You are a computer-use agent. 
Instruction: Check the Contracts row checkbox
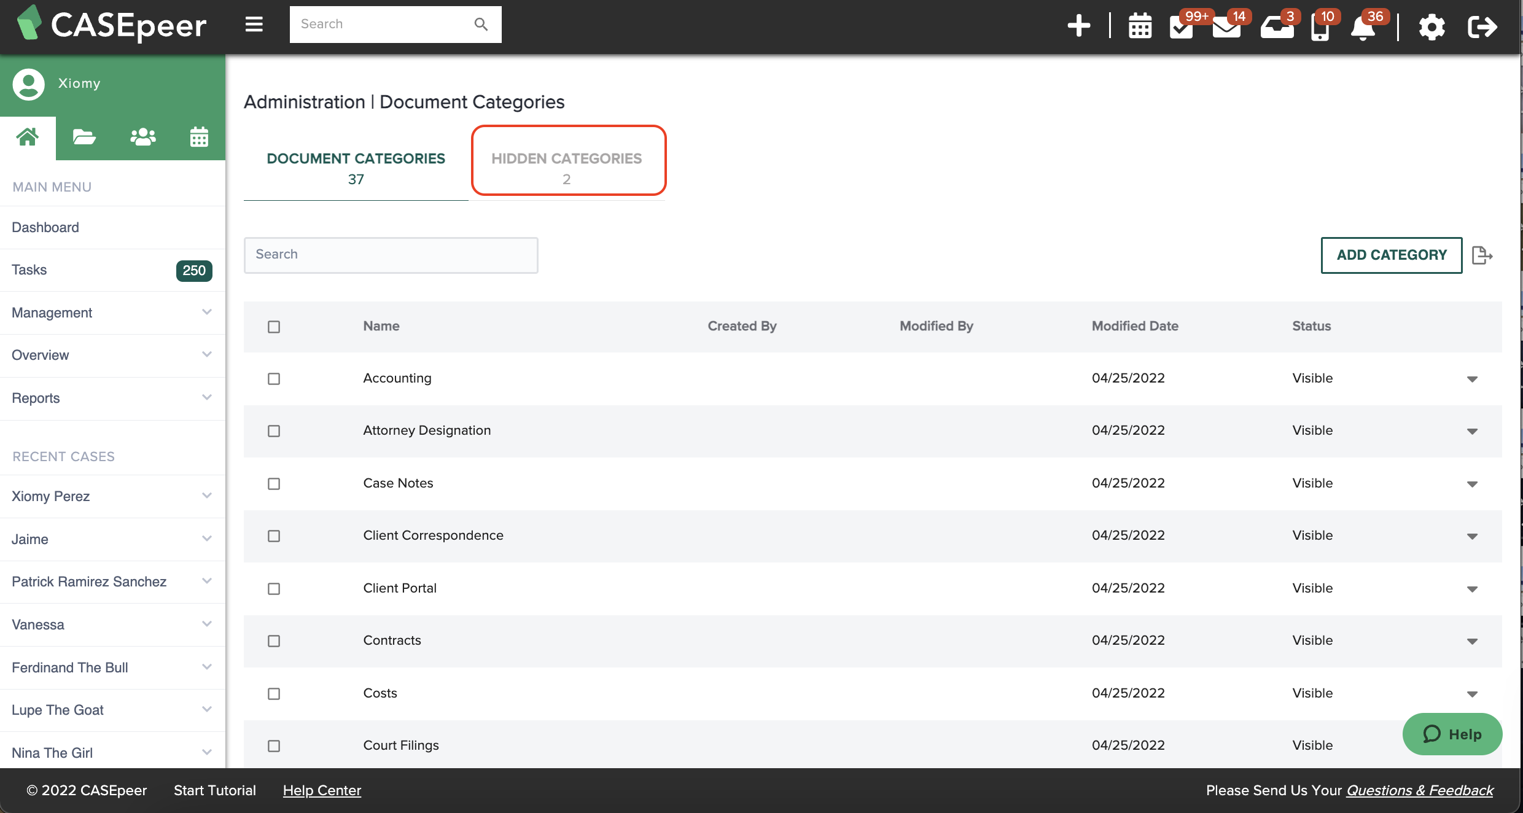click(x=274, y=641)
